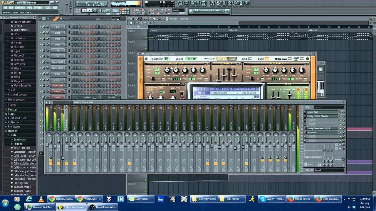The height and width of the screenshot is (211, 376).
Task: Collapse the Harmor browser folder
Action: point(12,131)
